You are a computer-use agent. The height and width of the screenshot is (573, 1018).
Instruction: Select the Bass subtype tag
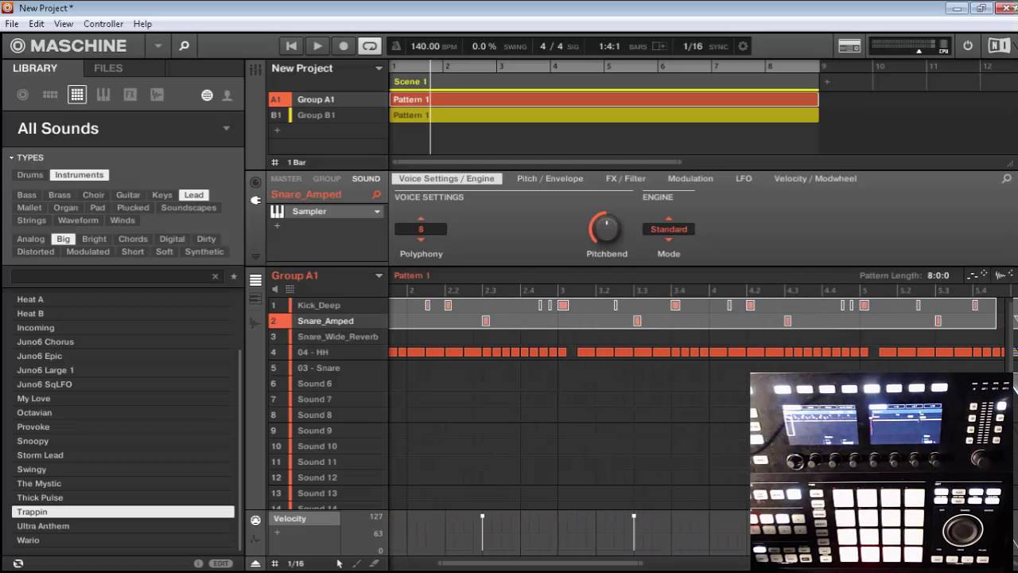click(x=27, y=195)
